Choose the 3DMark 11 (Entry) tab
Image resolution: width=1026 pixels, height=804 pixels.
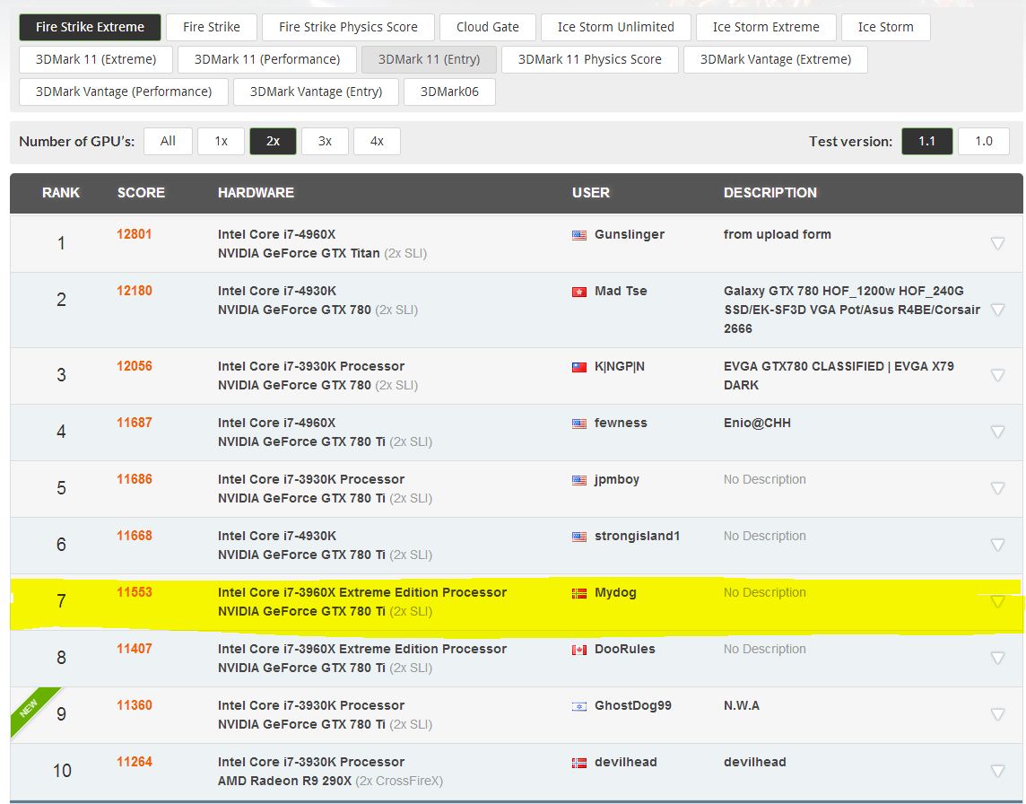[430, 59]
